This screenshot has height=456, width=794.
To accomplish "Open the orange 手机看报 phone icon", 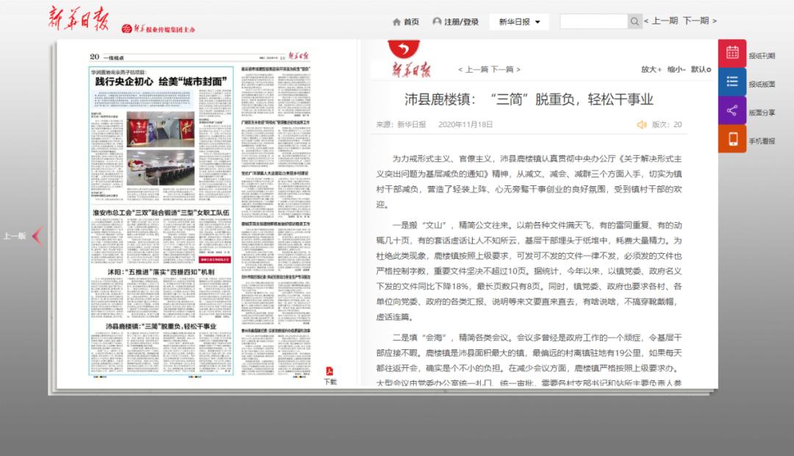I will pos(732,139).
